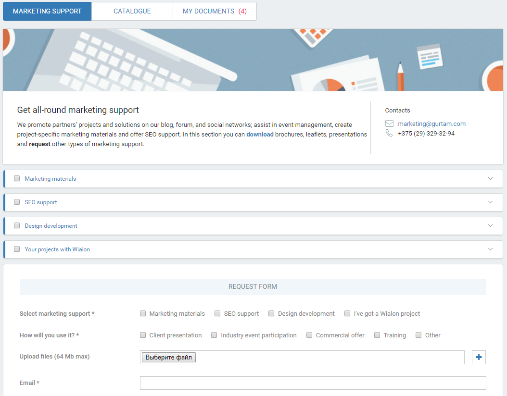Click the plus icon to add another file
The width and height of the screenshot is (507, 396).
point(479,357)
